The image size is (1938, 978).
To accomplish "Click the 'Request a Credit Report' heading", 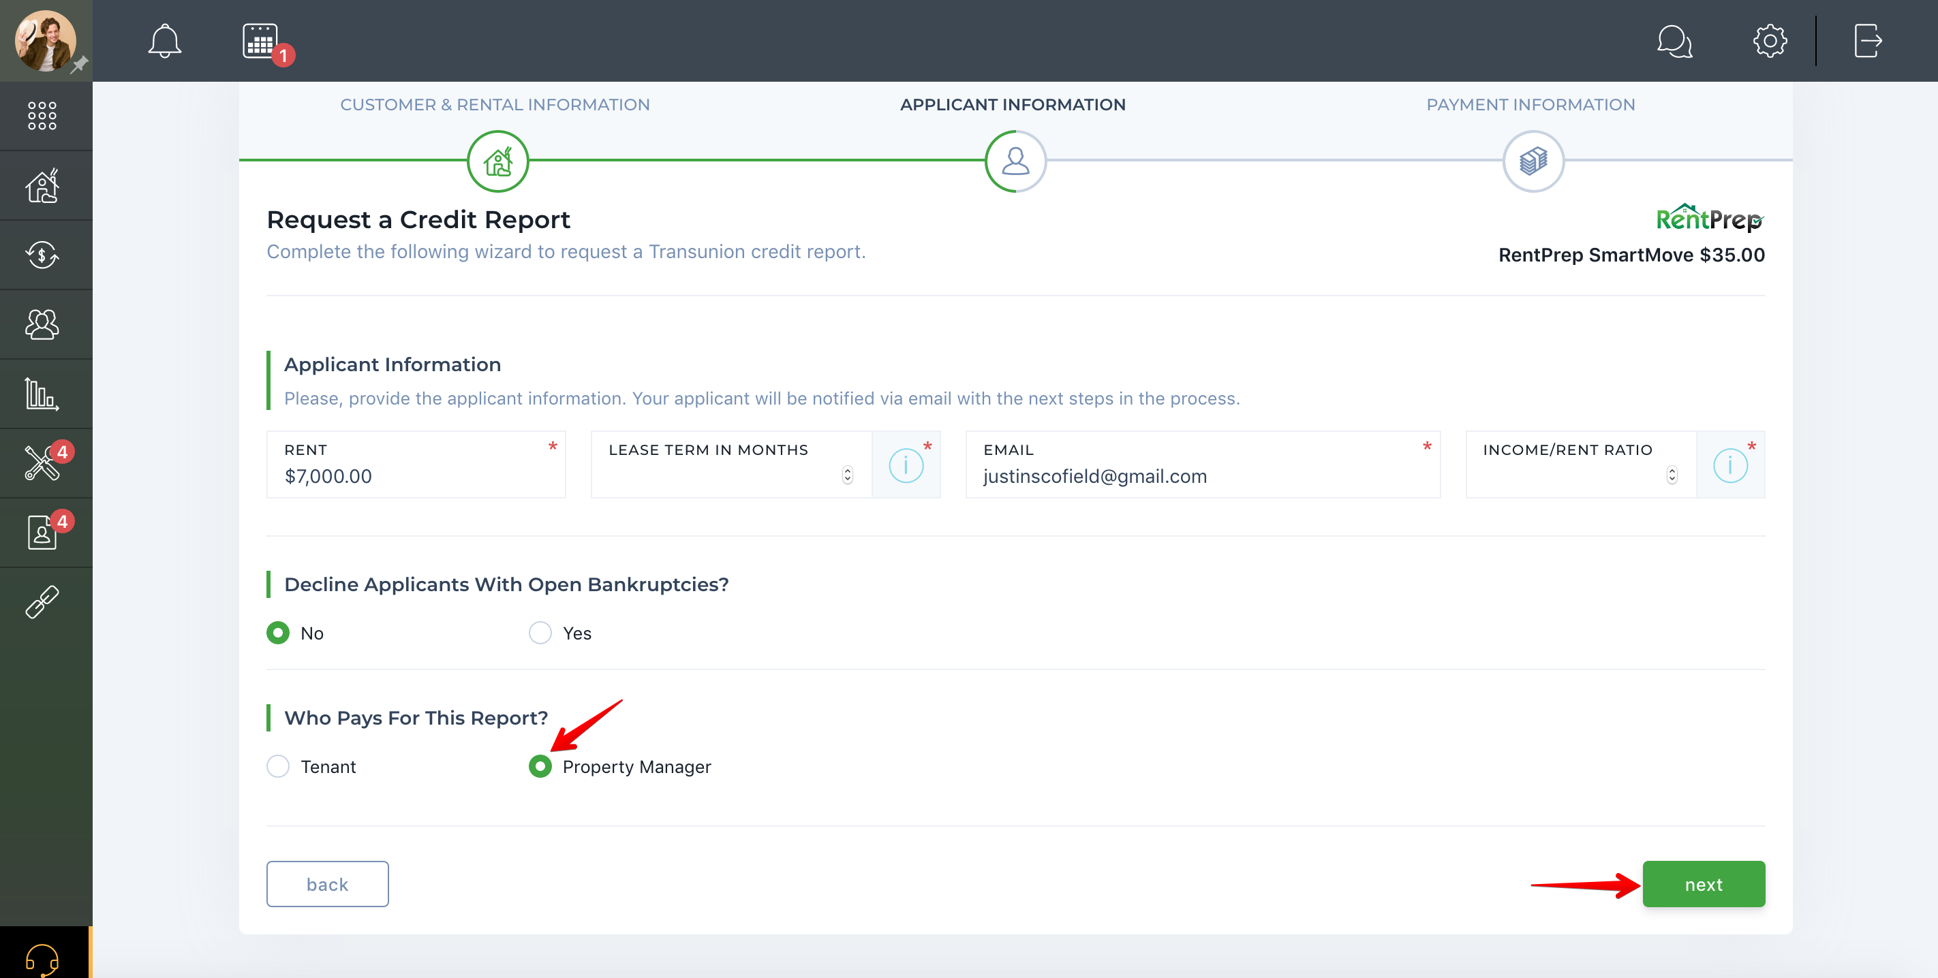I will click(418, 219).
